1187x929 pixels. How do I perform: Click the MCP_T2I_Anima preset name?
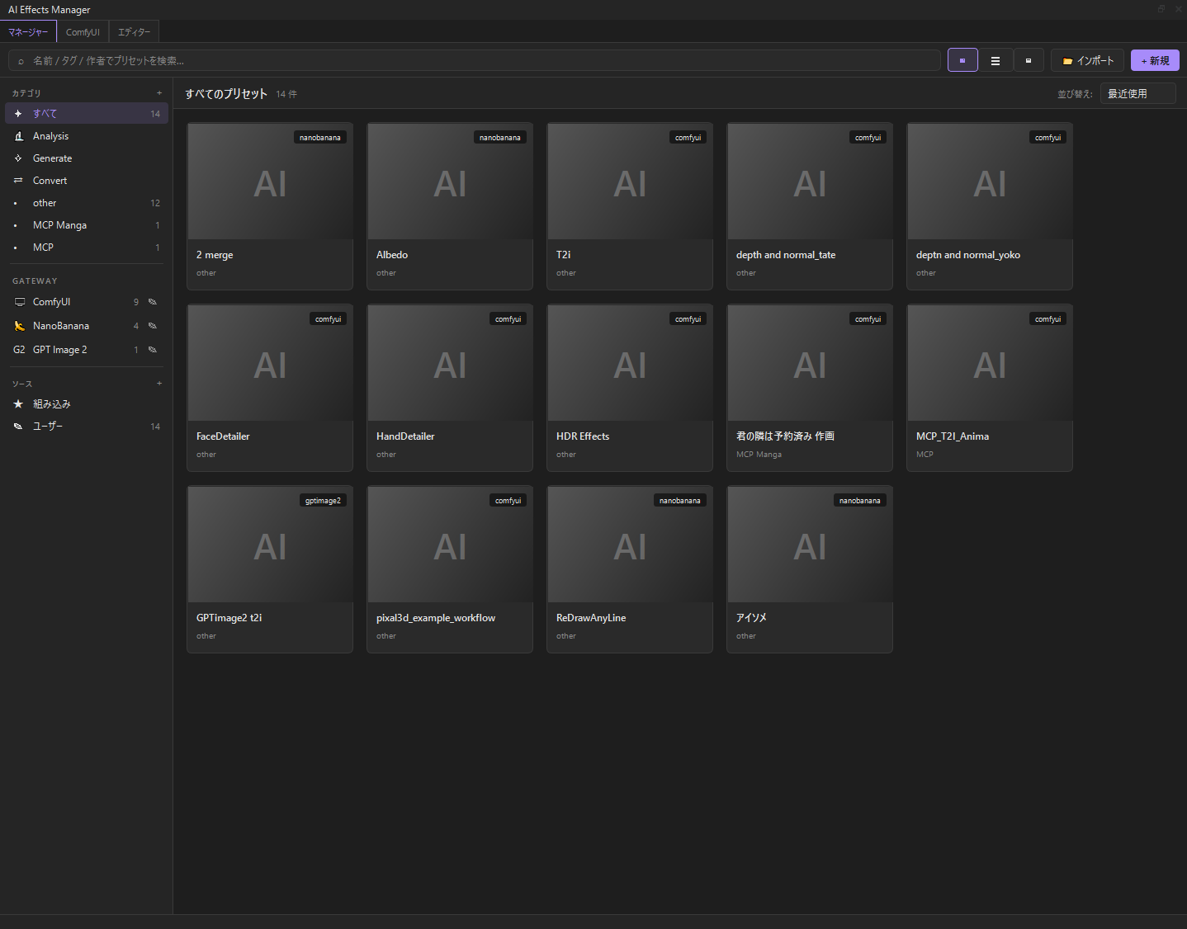(x=953, y=436)
